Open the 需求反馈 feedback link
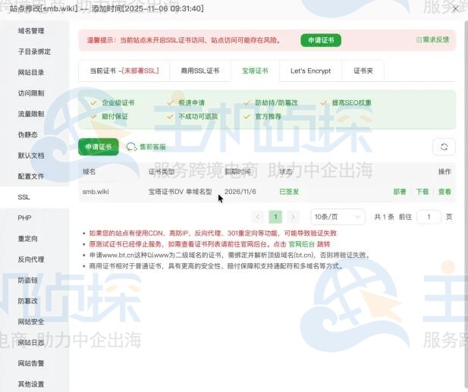This screenshot has width=468, height=392. pos(432,39)
